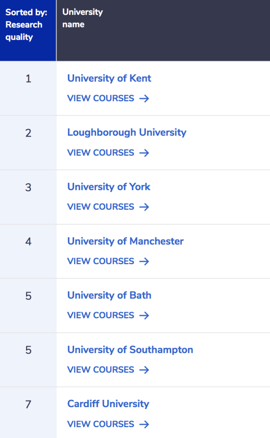Screen dimensions: 270x438
Task: Click the arrow icon under Cardiff University
Action: click(144, 424)
